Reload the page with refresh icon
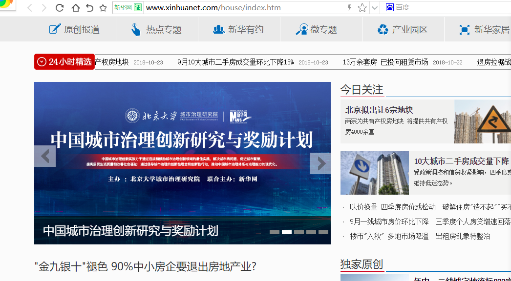511x281 pixels. pyautogui.click(x=60, y=8)
